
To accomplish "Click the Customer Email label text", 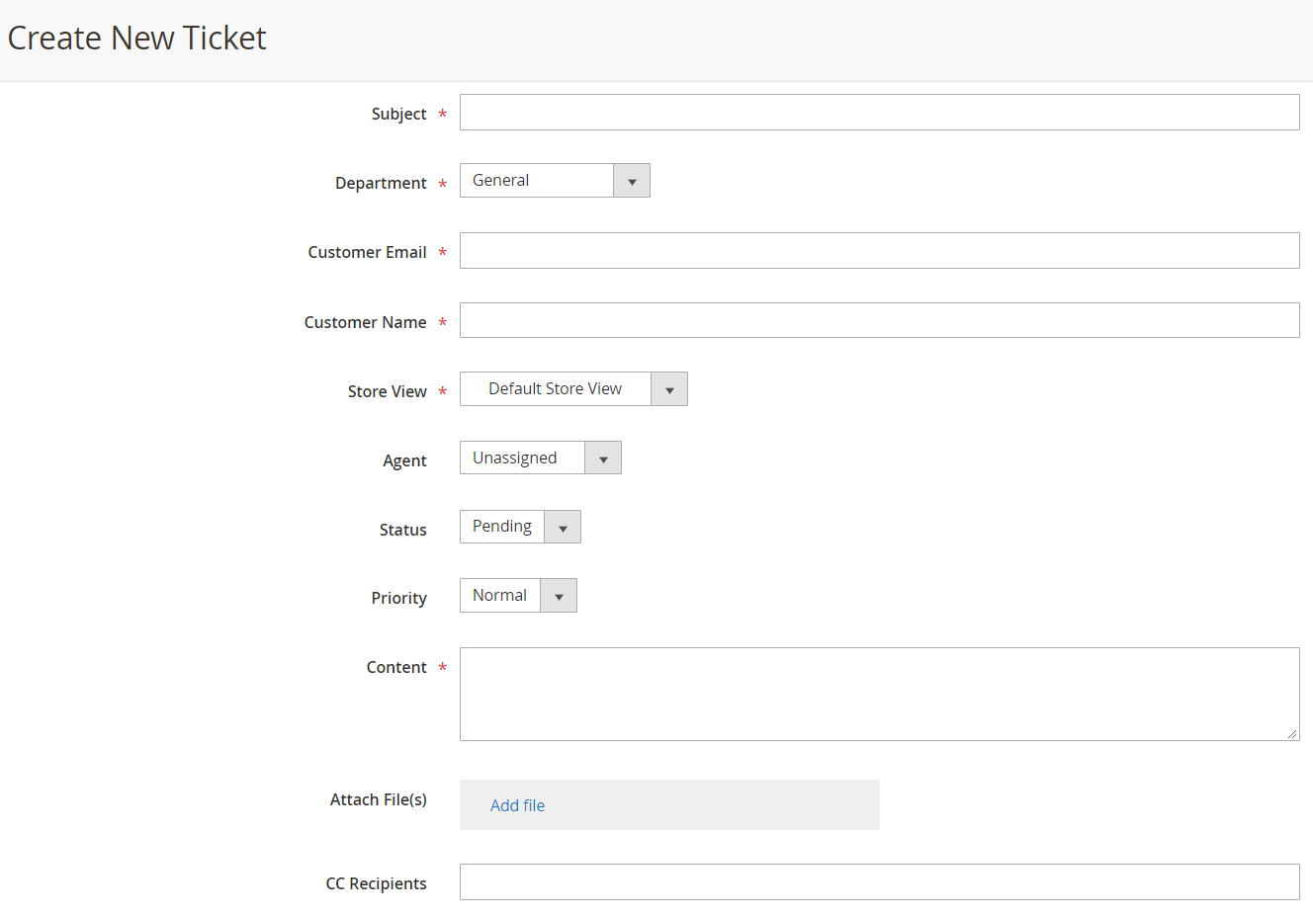I will 367,252.
